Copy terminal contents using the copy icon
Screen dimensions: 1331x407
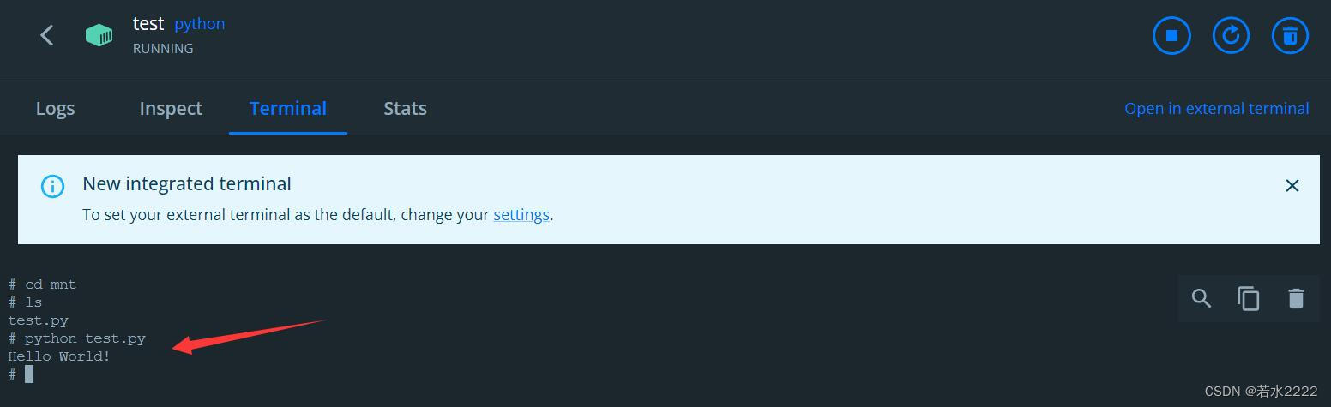pos(1249,298)
